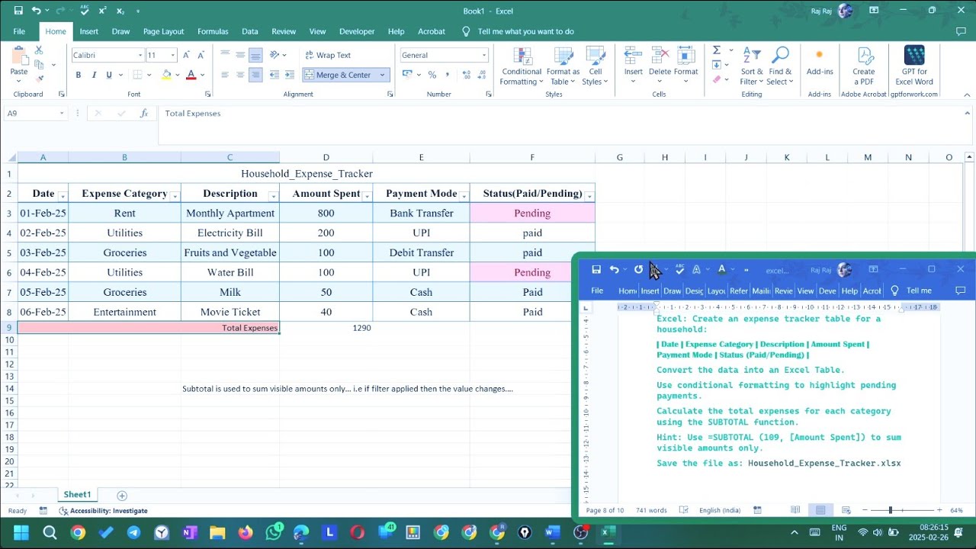This screenshot has height=549, width=976.
Task: Open the Status(Paid/Pending) filter arrow
Action: 589,196
